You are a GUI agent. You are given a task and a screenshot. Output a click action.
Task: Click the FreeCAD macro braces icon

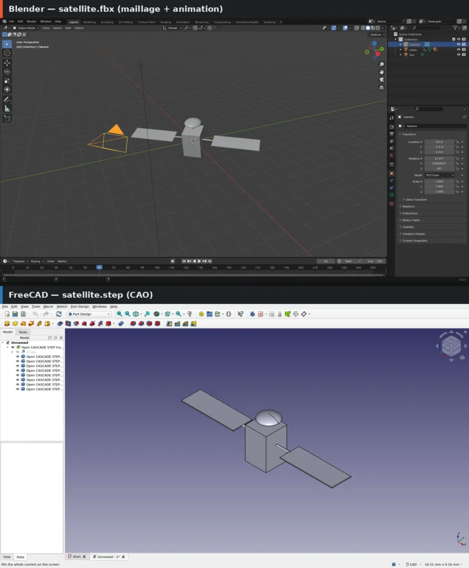coord(228,314)
